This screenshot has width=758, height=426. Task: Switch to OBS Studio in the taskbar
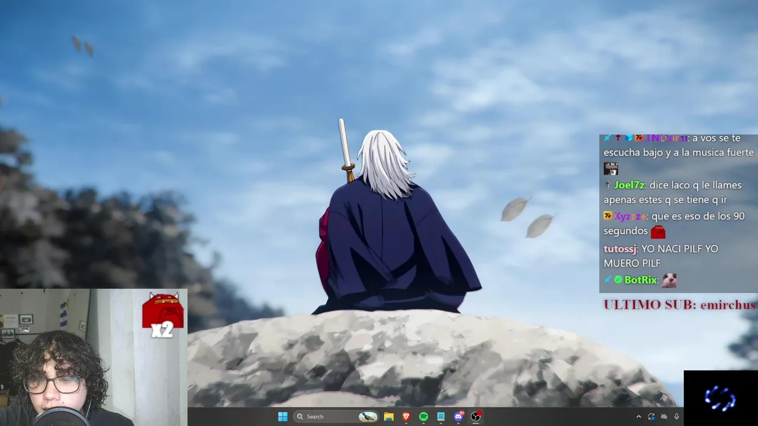(476, 417)
